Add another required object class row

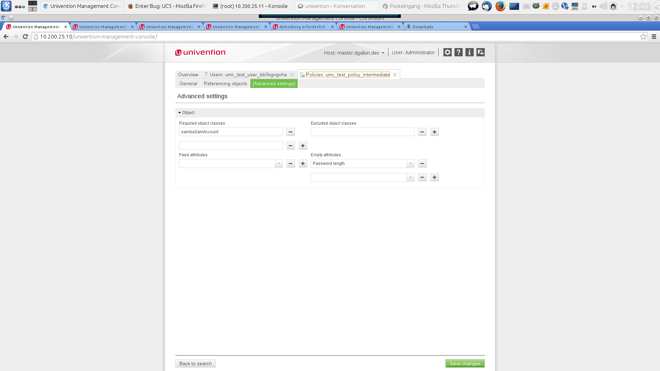click(x=303, y=146)
